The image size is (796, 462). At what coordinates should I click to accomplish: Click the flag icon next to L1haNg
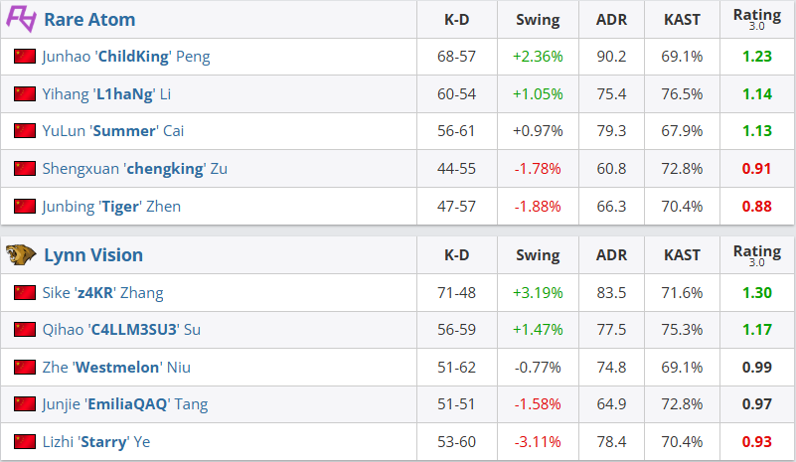pos(25,94)
